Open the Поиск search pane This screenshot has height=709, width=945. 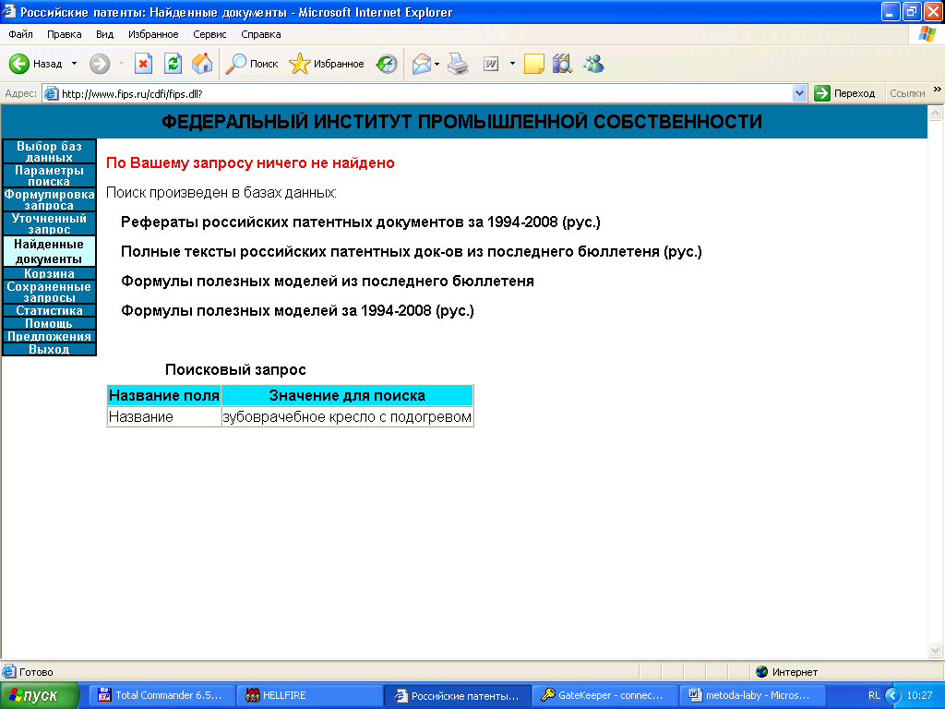coord(252,64)
